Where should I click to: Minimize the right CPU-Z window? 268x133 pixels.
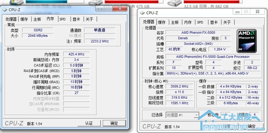[237, 12]
